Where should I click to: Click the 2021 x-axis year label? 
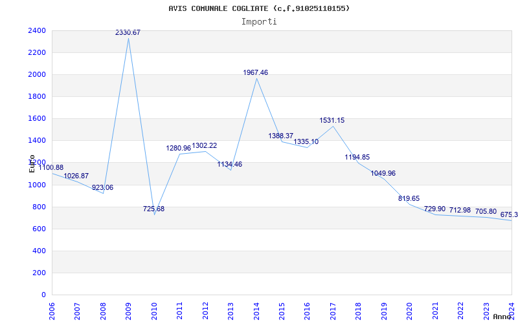coord(435,311)
